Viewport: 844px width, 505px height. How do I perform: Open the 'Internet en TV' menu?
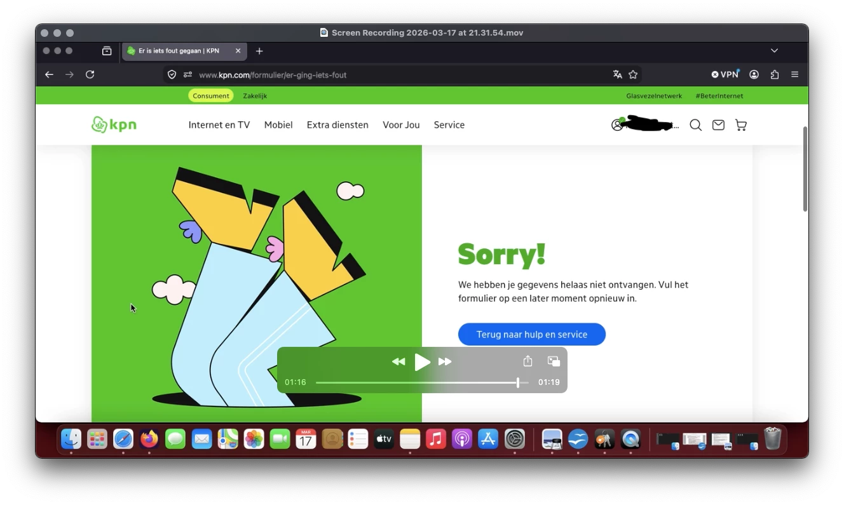pyautogui.click(x=219, y=125)
